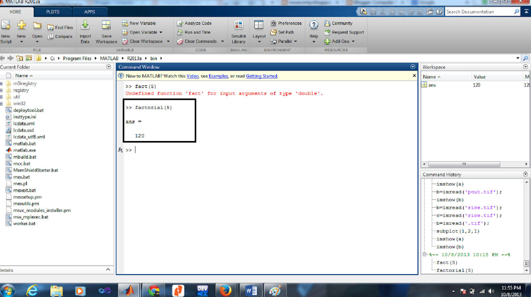Open Microsoft Word from the taskbar

point(251,291)
